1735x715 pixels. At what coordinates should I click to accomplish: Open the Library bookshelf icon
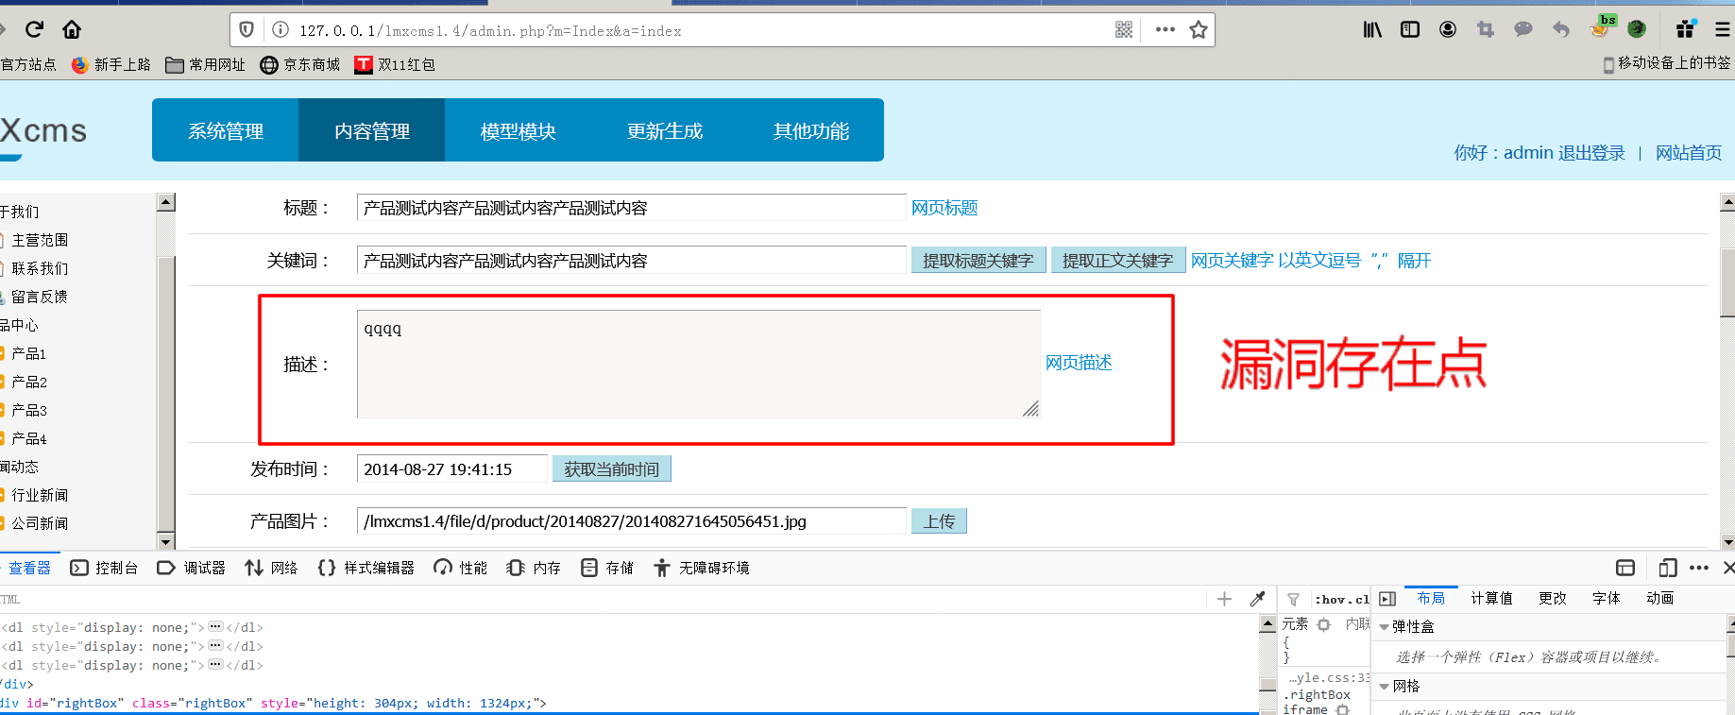click(x=1372, y=30)
